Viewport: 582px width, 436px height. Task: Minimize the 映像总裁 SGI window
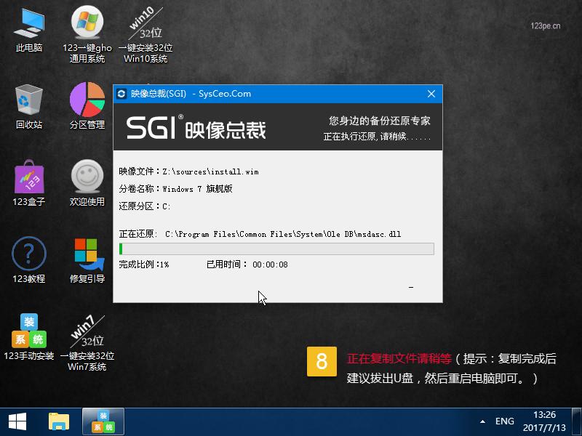411,288
